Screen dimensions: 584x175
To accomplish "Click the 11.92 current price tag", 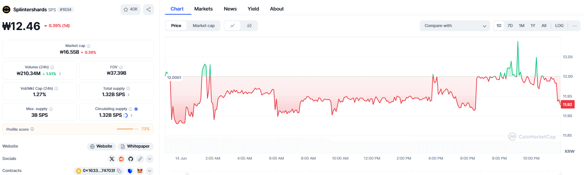I will (567, 105).
